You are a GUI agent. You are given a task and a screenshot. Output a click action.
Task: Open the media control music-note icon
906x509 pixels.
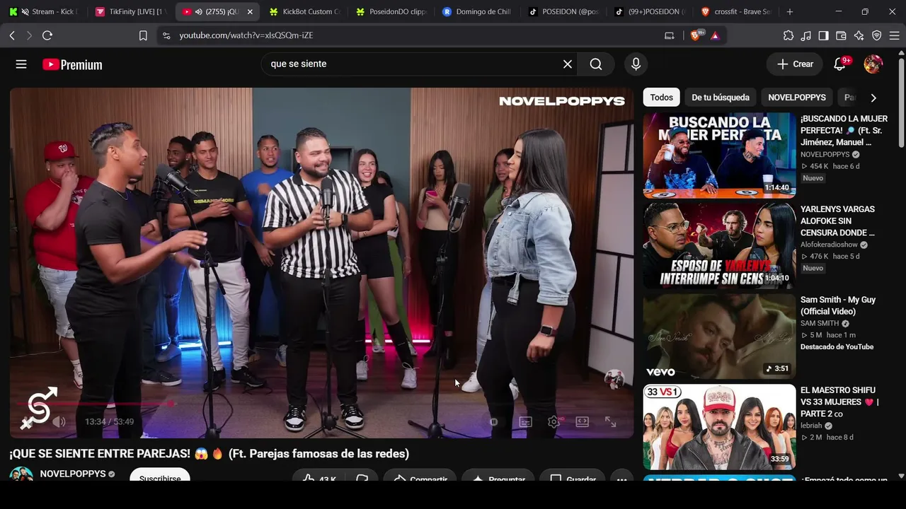[x=806, y=35]
